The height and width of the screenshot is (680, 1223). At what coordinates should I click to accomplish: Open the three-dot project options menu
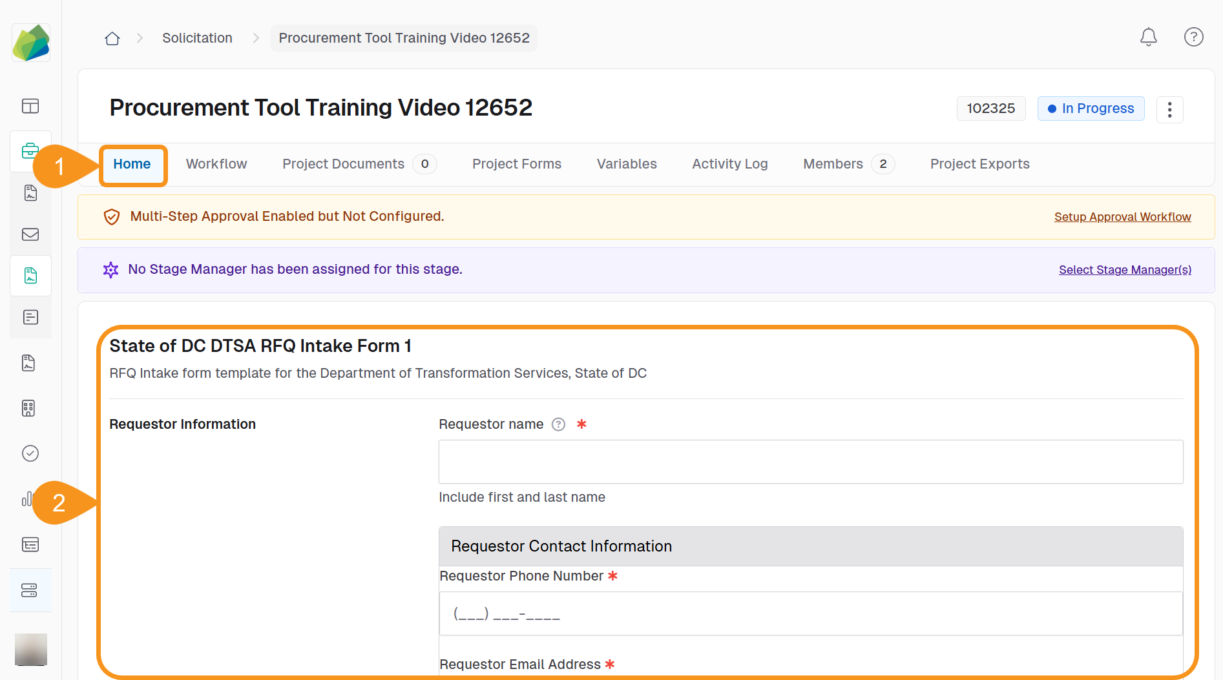click(1169, 109)
